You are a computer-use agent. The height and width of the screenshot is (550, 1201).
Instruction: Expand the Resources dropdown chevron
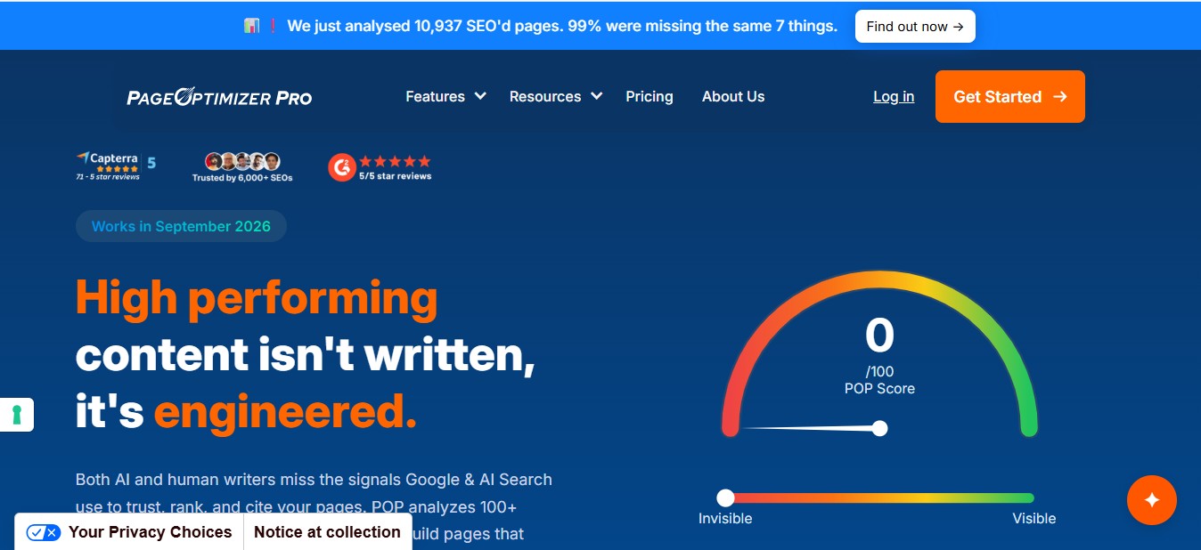point(596,96)
